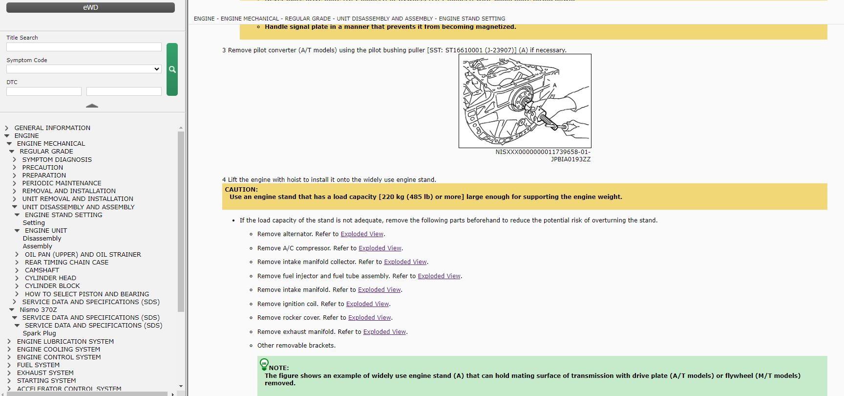The height and width of the screenshot is (396, 844).
Task: Expand the ENGINE COOLING SYSTEM node
Action: pyautogui.click(x=9, y=350)
